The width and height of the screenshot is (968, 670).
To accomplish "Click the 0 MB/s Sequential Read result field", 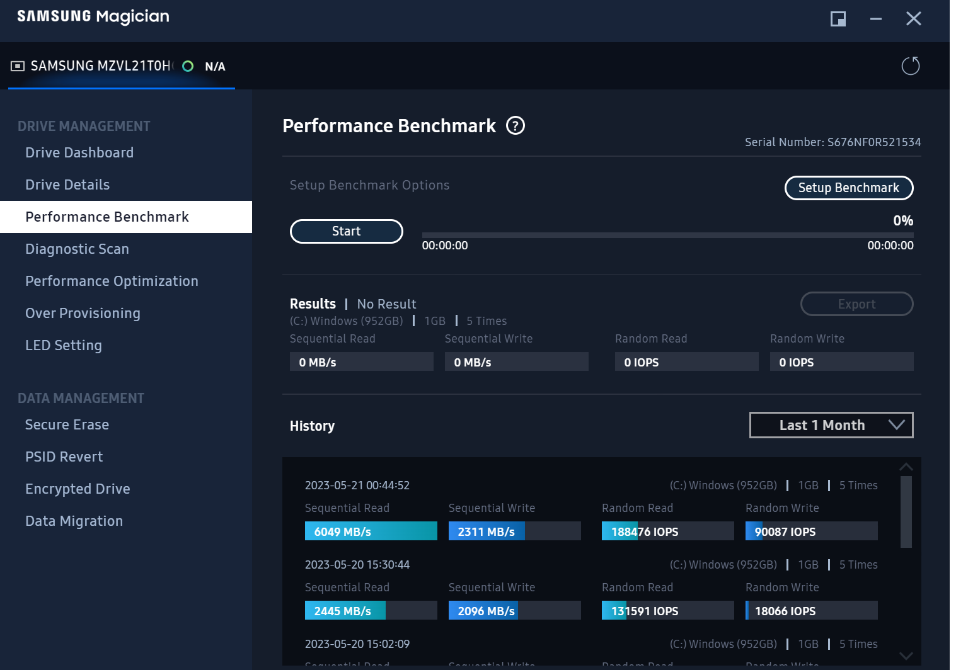I will (x=362, y=361).
